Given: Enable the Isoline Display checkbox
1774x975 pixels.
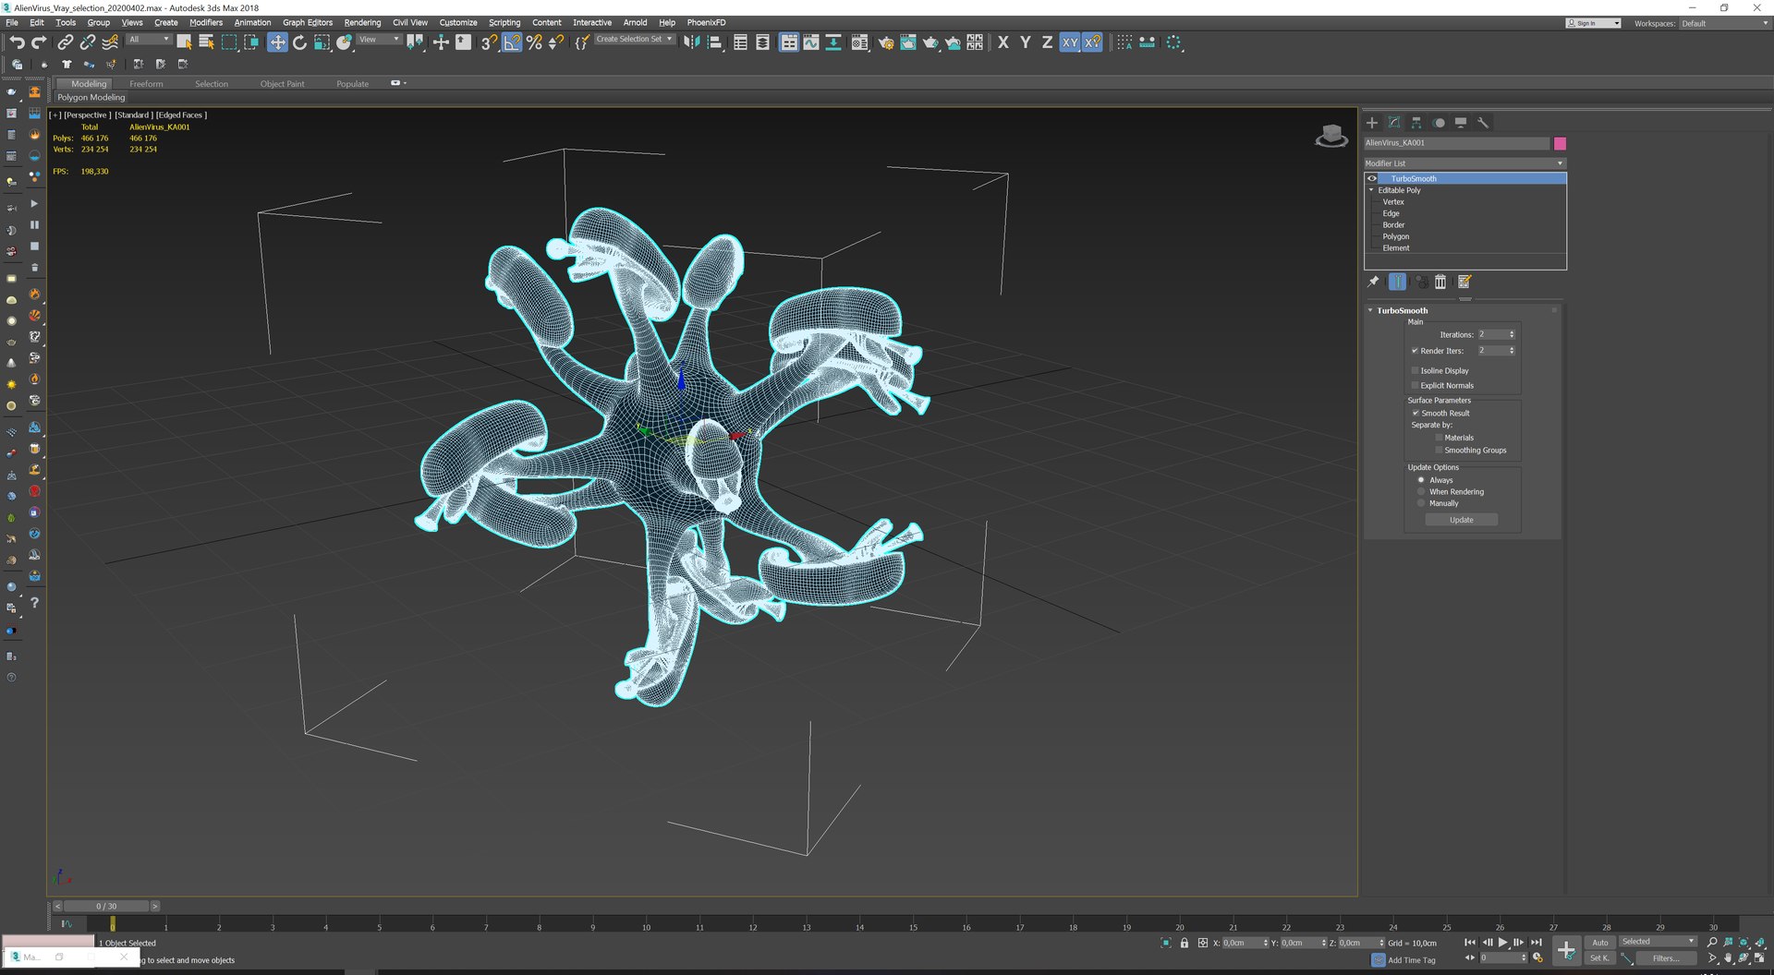Looking at the screenshot, I should tap(1415, 371).
